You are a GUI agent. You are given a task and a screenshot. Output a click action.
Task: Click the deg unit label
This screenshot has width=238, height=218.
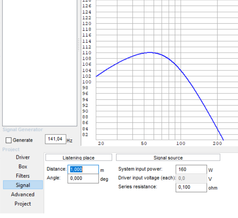click(x=104, y=179)
